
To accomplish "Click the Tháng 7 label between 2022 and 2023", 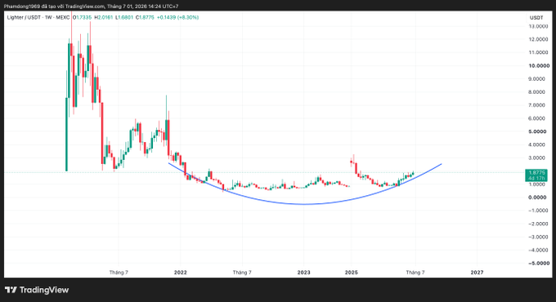I will pyautogui.click(x=242, y=273).
